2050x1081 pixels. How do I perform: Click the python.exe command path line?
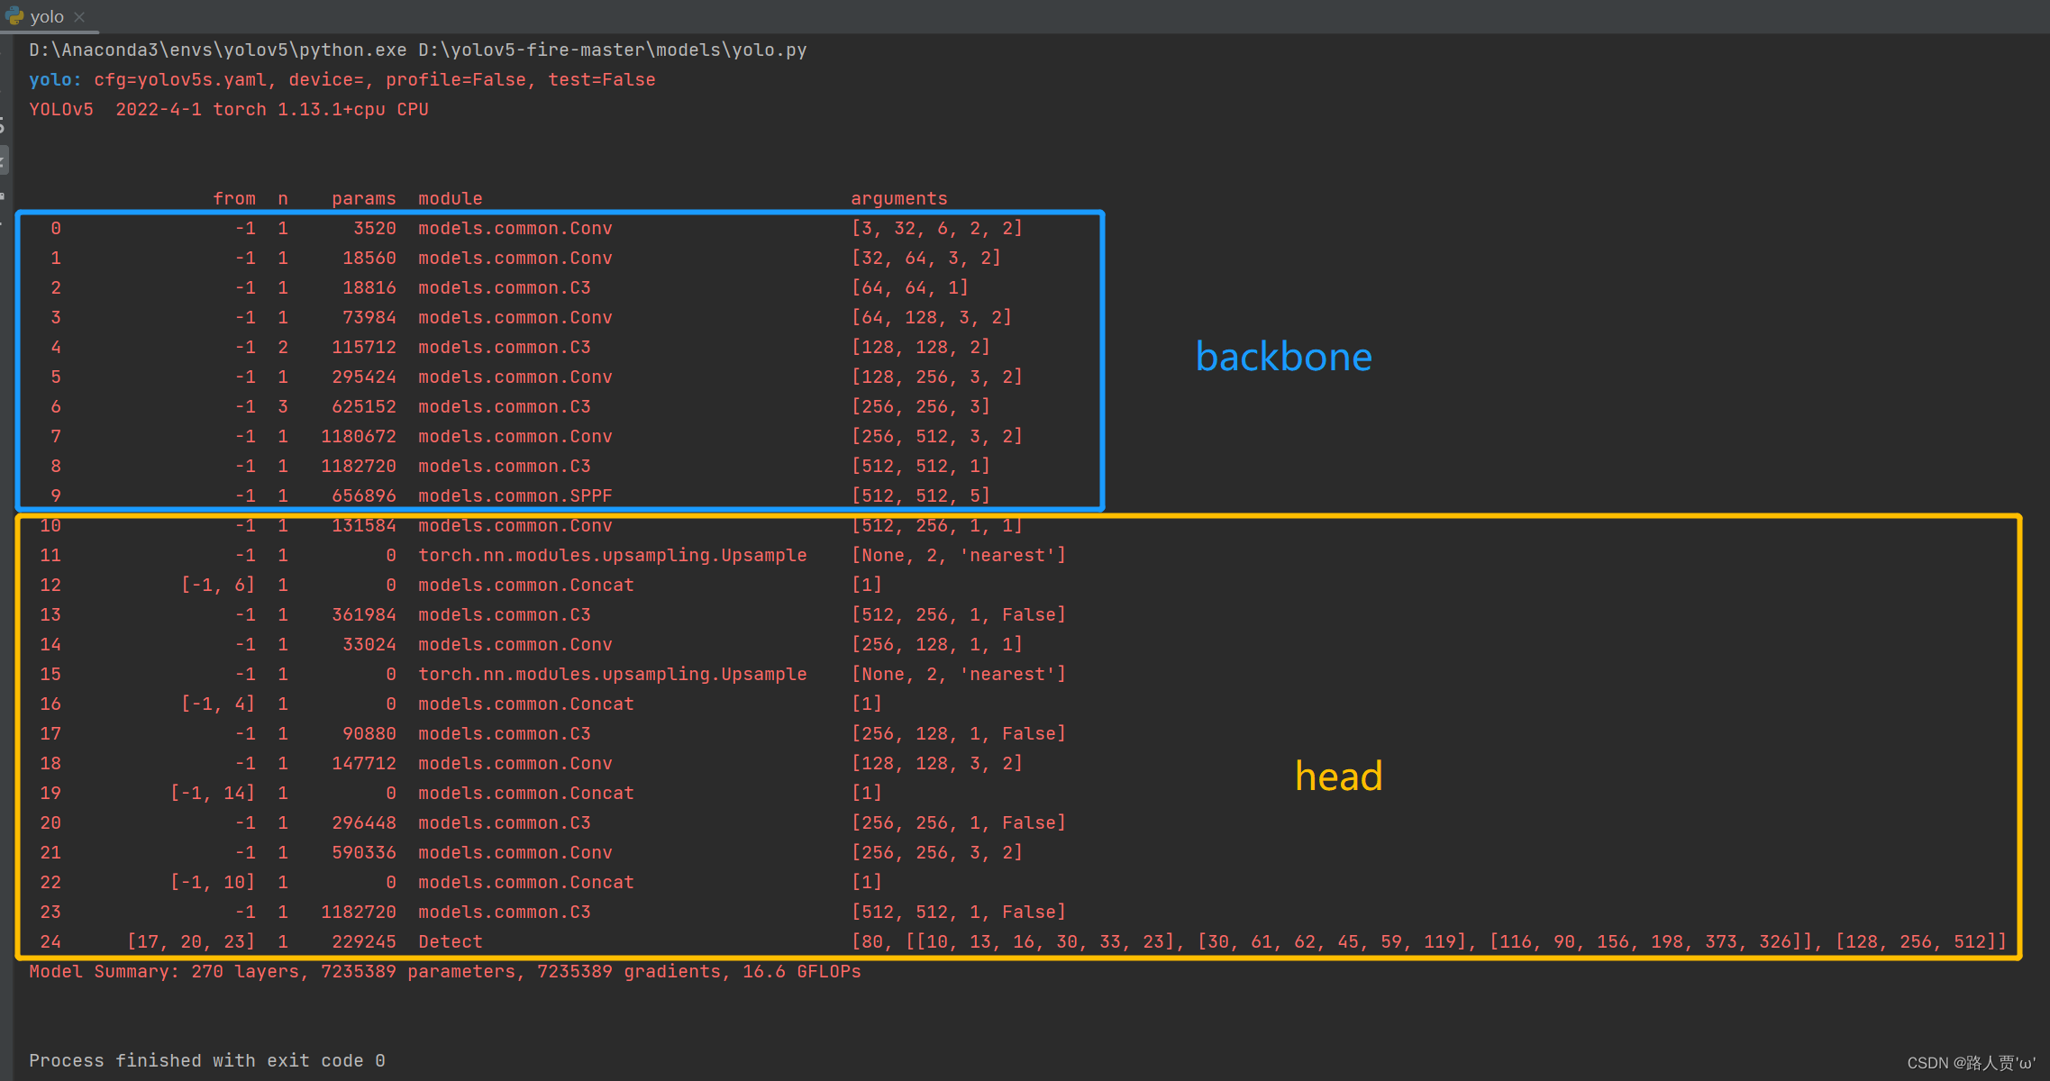click(417, 50)
